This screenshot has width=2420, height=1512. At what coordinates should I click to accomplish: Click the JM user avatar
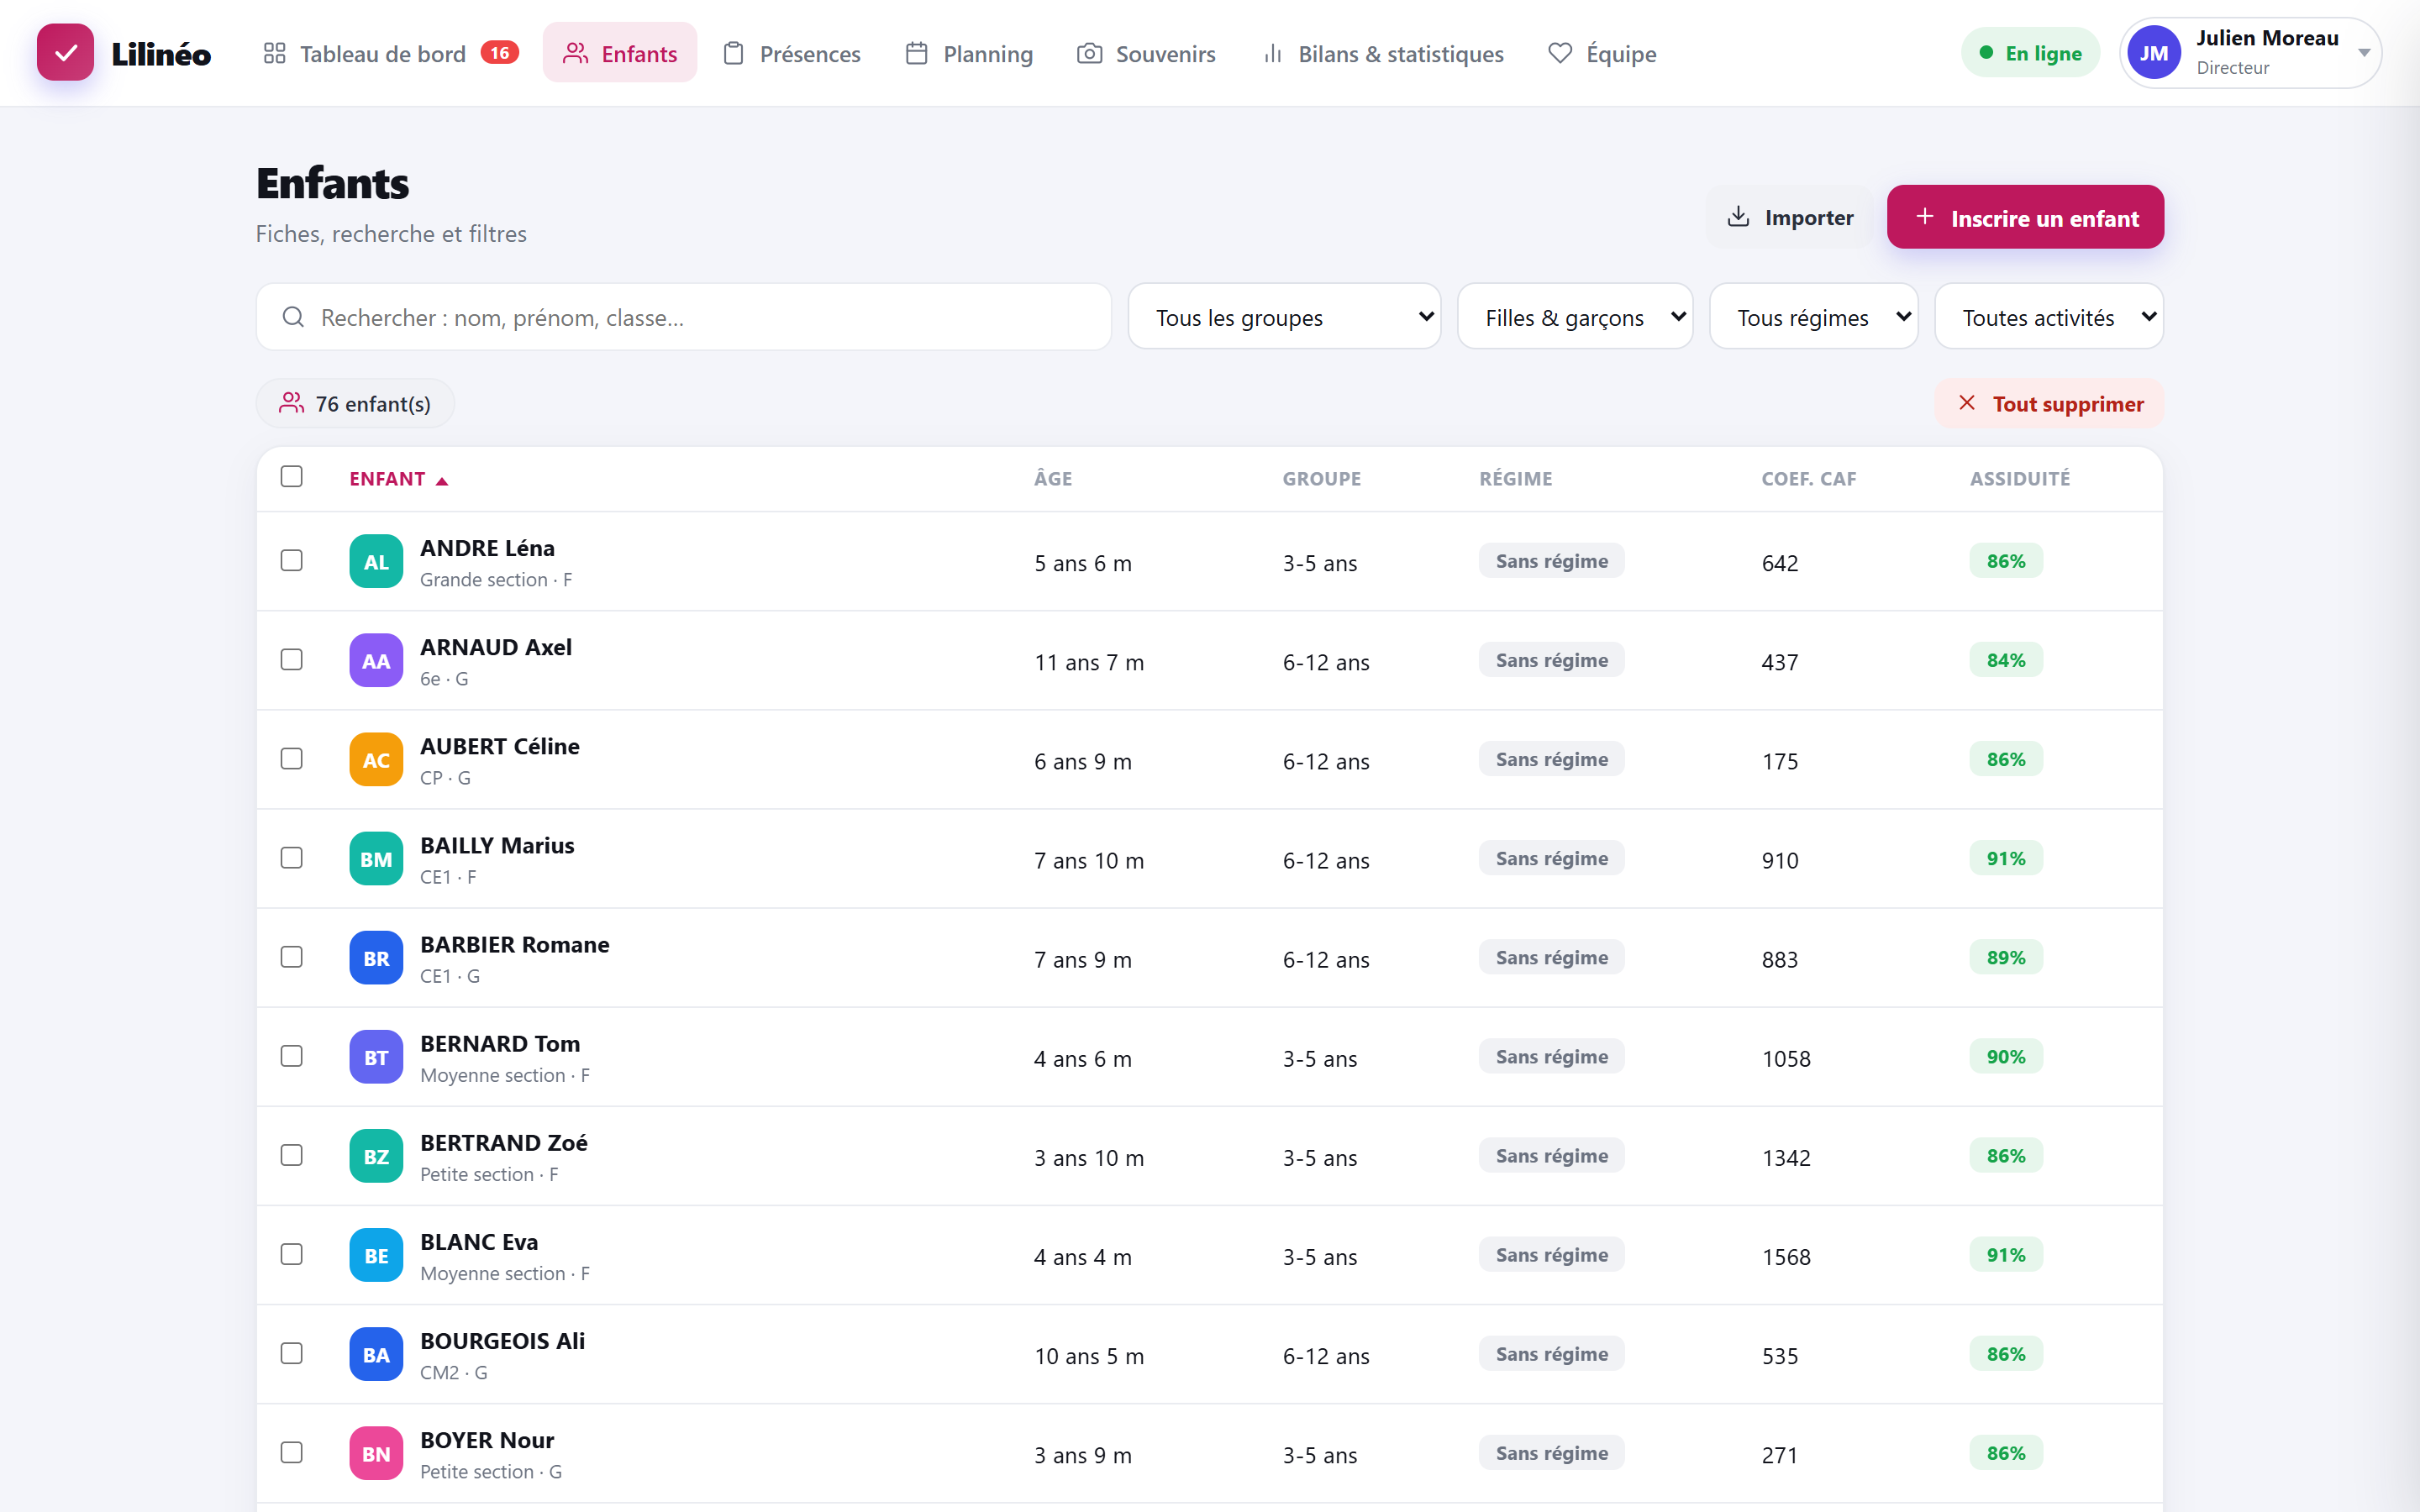coord(2154,53)
